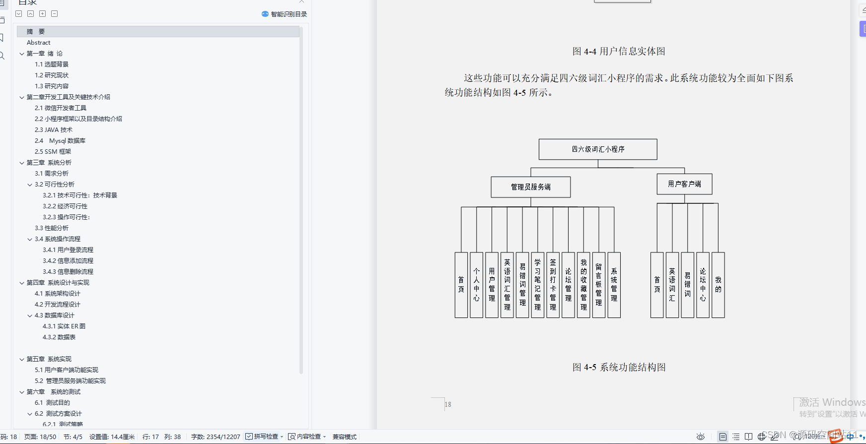
Task: Go to 1.2 研究现状 heading
Action: pyautogui.click(x=52, y=75)
